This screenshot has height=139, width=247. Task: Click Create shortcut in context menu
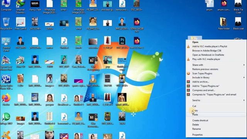pyautogui.click(x=200, y=120)
